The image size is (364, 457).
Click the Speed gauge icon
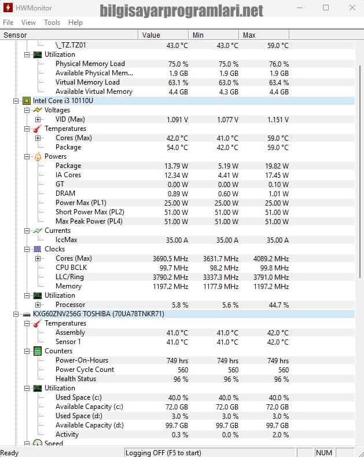(38, 443)
